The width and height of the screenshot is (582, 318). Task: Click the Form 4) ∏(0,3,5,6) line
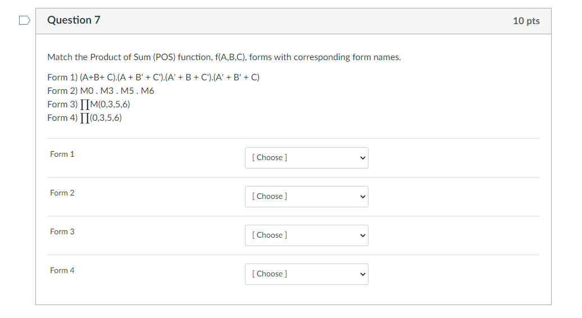pos(85,117)
